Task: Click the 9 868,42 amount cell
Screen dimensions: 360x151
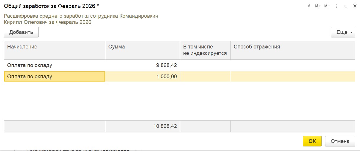Action: click(x=142, y=65)
